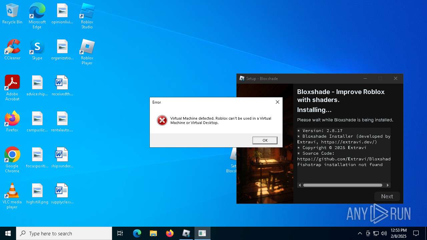This screenshot has width=427, height=240.
Task: Click the taskbar search box
Action: (x=64, y=233)
